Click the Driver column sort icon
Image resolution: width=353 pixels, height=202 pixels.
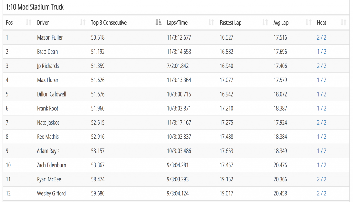coord(83,22)
